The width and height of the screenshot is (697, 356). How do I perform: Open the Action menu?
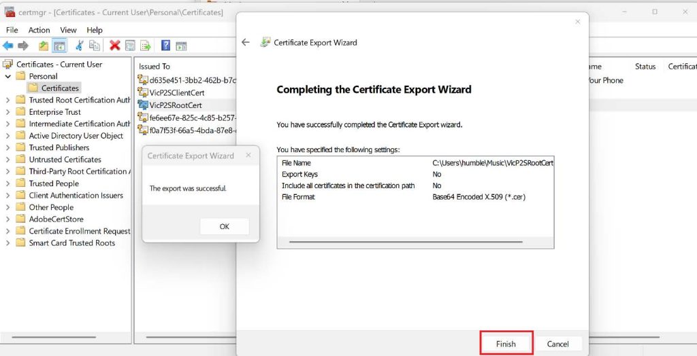pyautogui.click(x=39, y=30)
